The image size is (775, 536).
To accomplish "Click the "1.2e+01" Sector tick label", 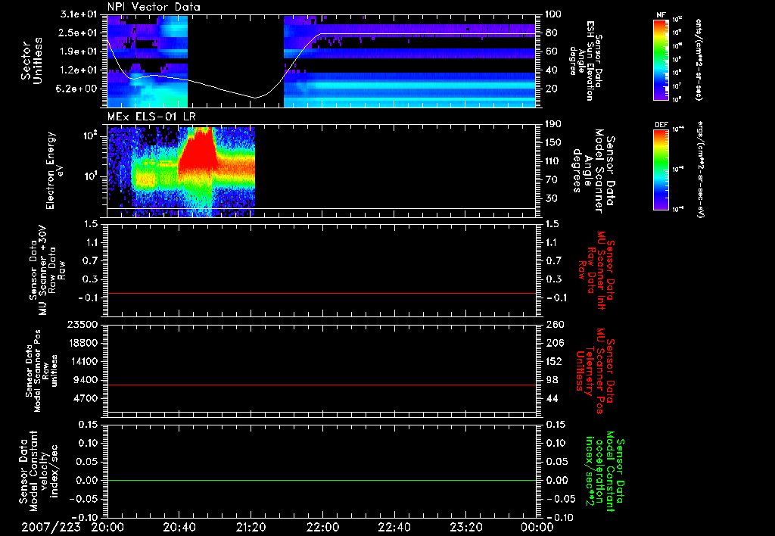I will [78, 70].
